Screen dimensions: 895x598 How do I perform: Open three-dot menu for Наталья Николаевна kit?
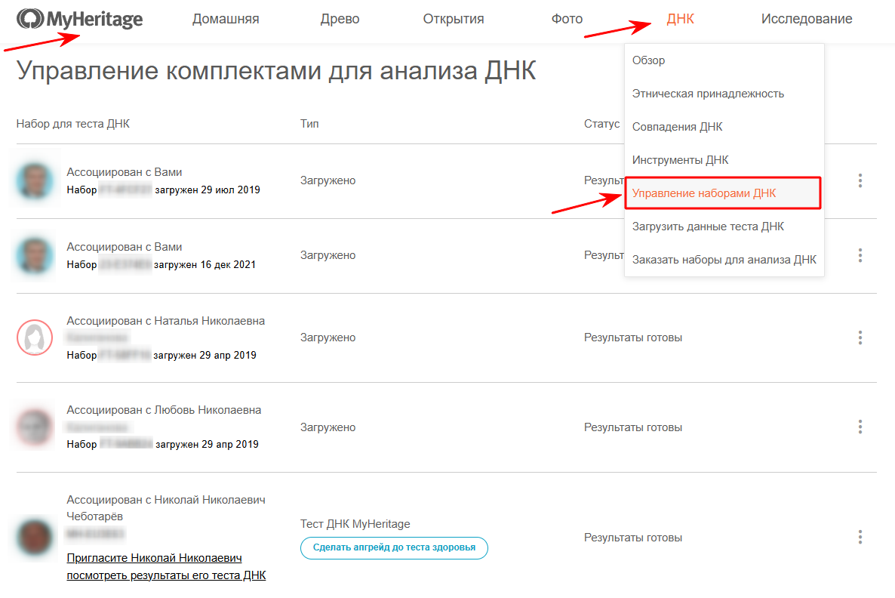point(860,338)
